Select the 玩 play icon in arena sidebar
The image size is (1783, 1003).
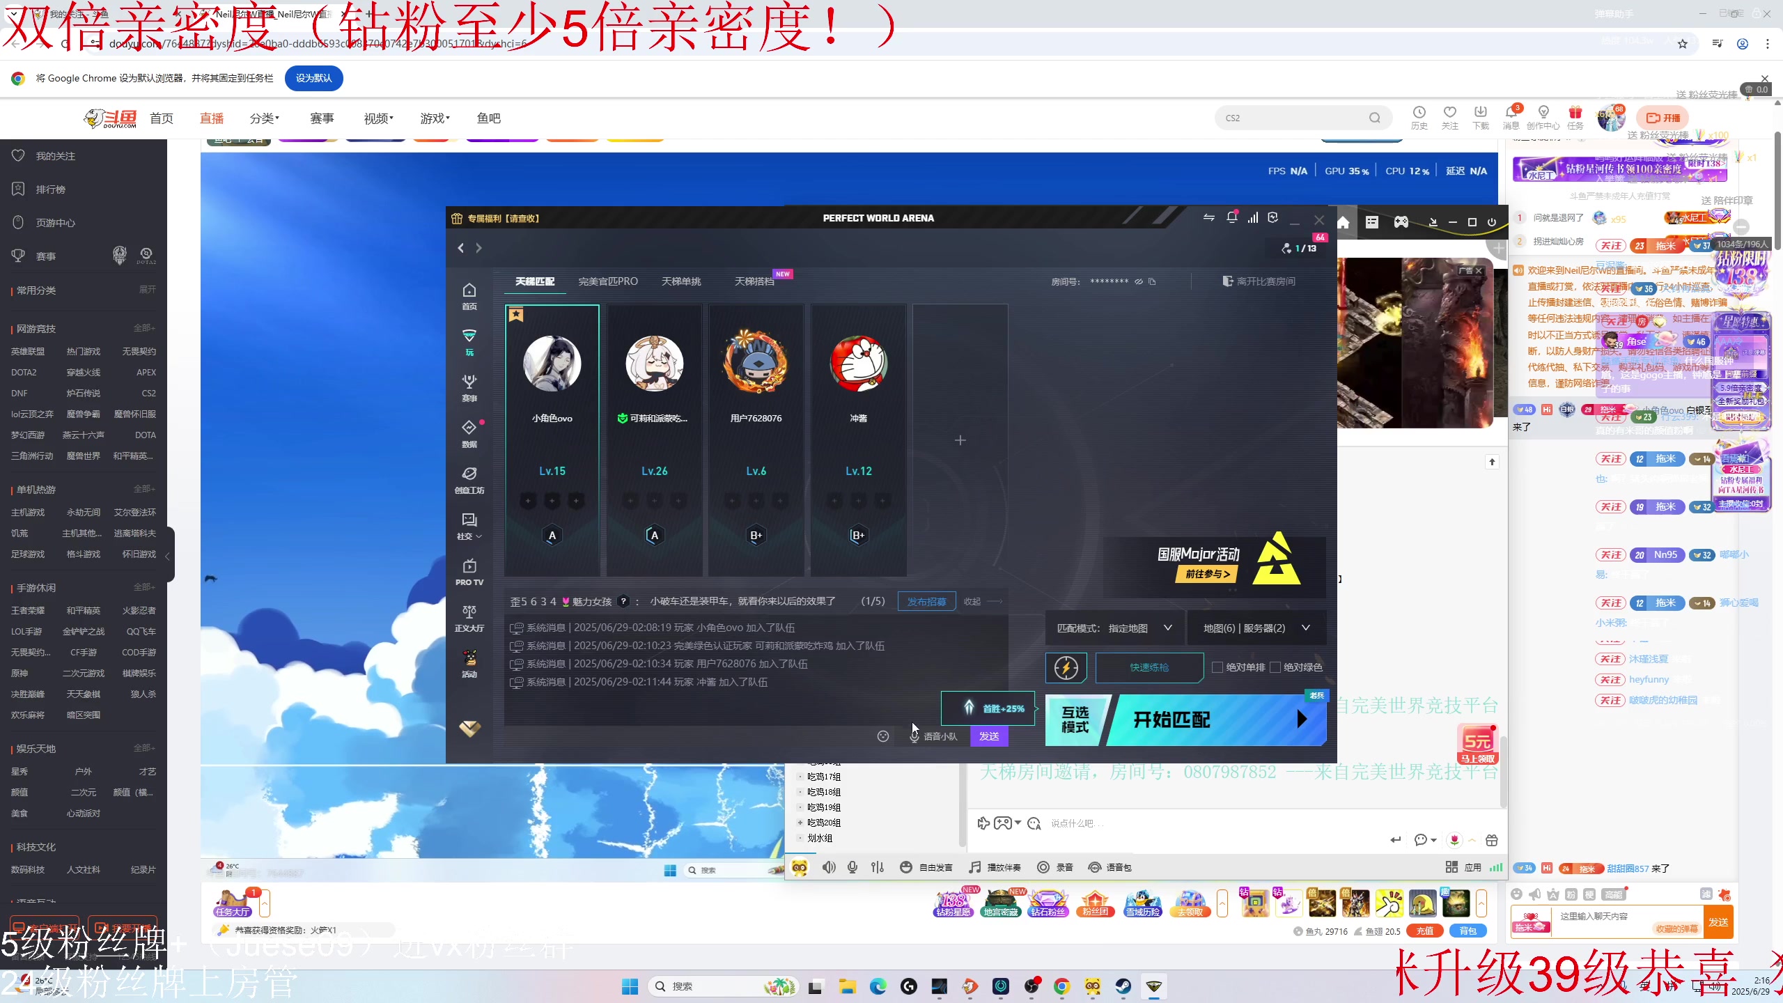[x=469, y=342]
